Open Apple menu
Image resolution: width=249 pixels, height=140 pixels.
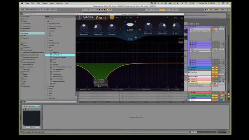click(x=22, y=3)
